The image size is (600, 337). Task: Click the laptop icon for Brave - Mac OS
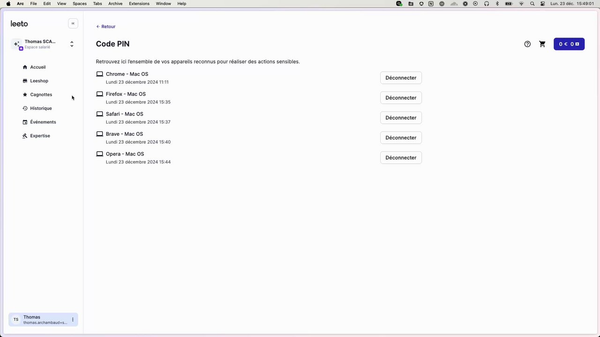[x=99, y=134]
